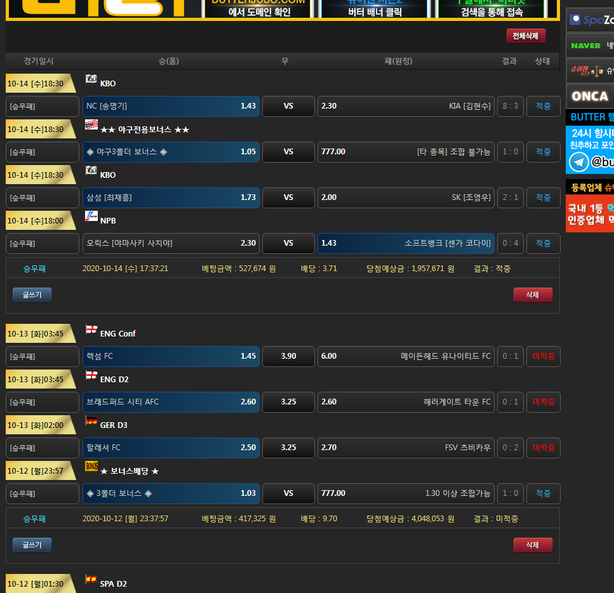Viewport: 614px width, 593px height.
Task: Click the KBO league icon above NC vs KIA
Action: (91, 79)
